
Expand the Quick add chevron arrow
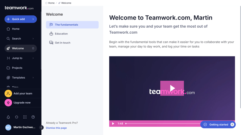coord(33,19)
